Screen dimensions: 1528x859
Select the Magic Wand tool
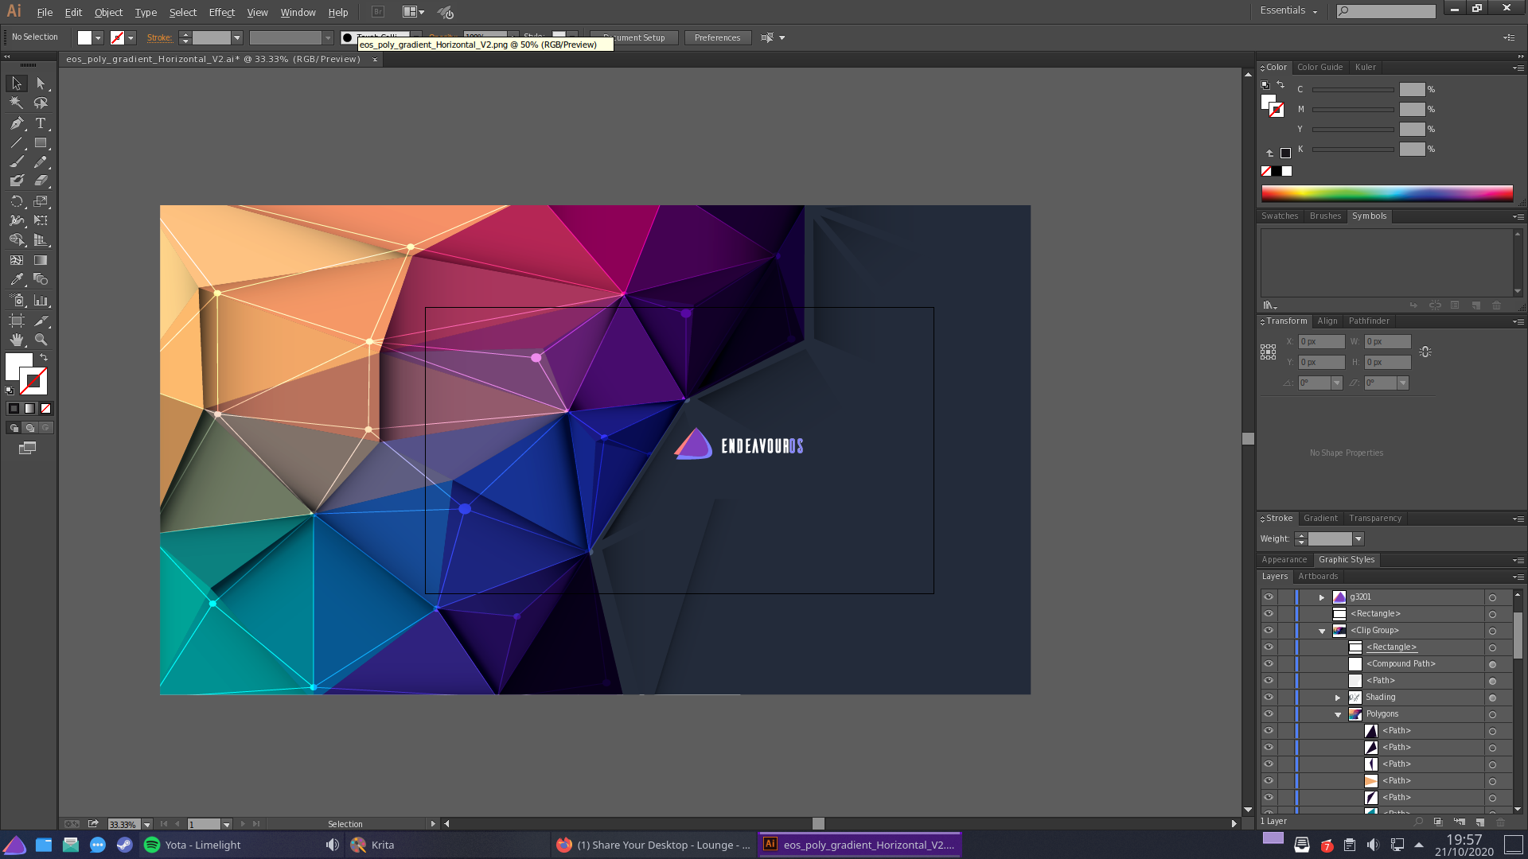click(x=17, y=103)
